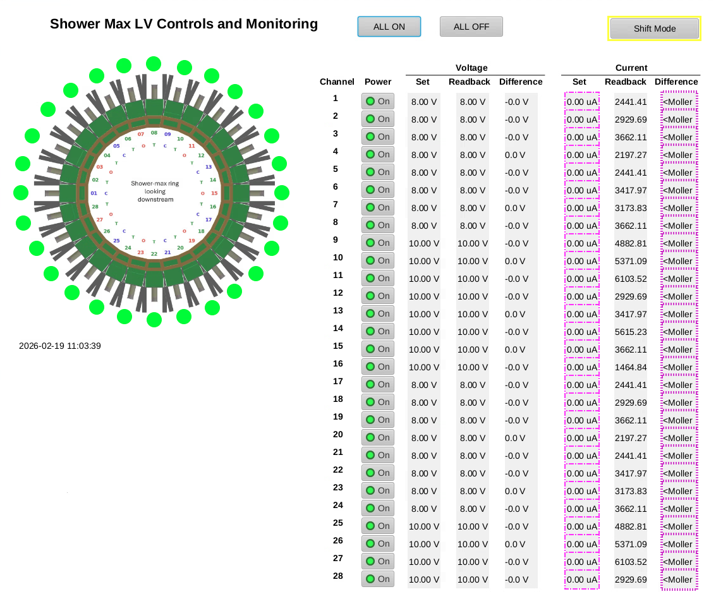Click the green LED beside module 01
Screen dimensions: 716x606
(21, 192)
